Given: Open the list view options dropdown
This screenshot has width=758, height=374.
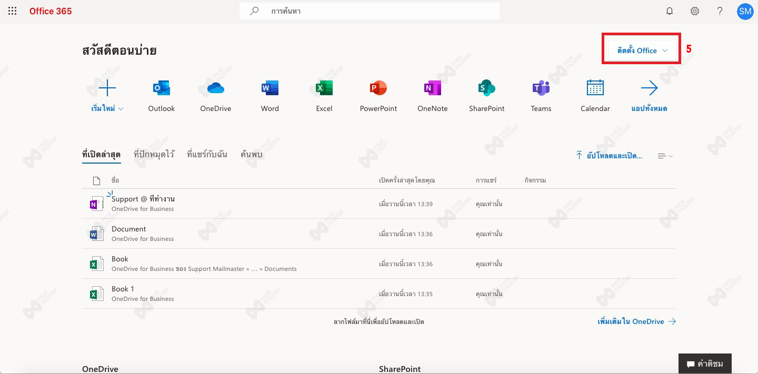Looking at the screenshot, I should 665,156.
